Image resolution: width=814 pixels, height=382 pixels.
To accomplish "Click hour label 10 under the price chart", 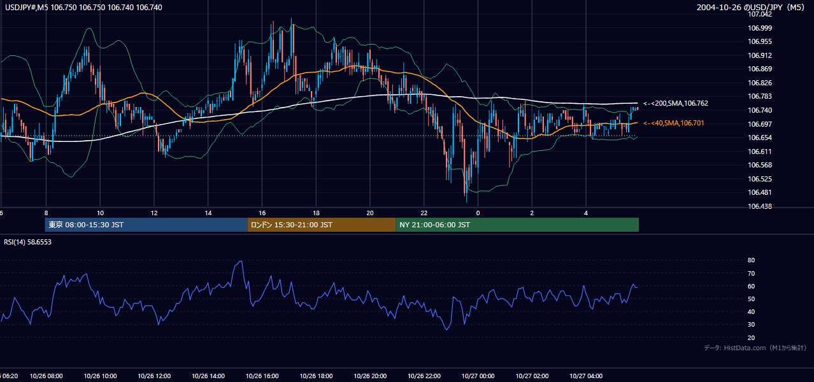I will 100,213.
